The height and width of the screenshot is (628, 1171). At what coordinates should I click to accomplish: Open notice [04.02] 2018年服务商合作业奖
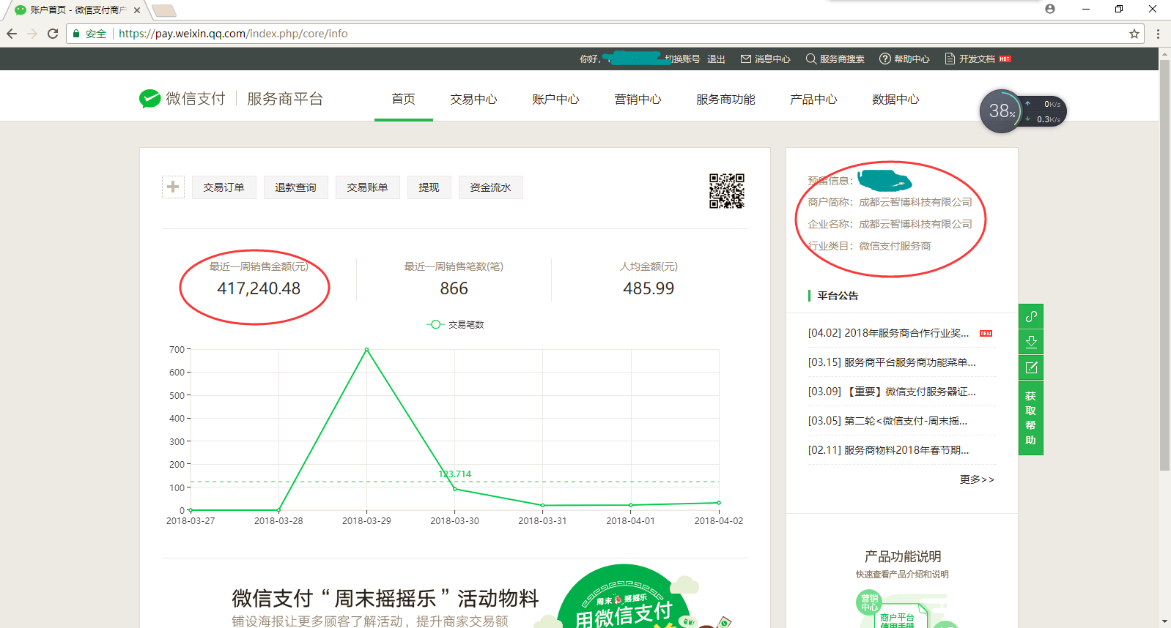point(888,333)
